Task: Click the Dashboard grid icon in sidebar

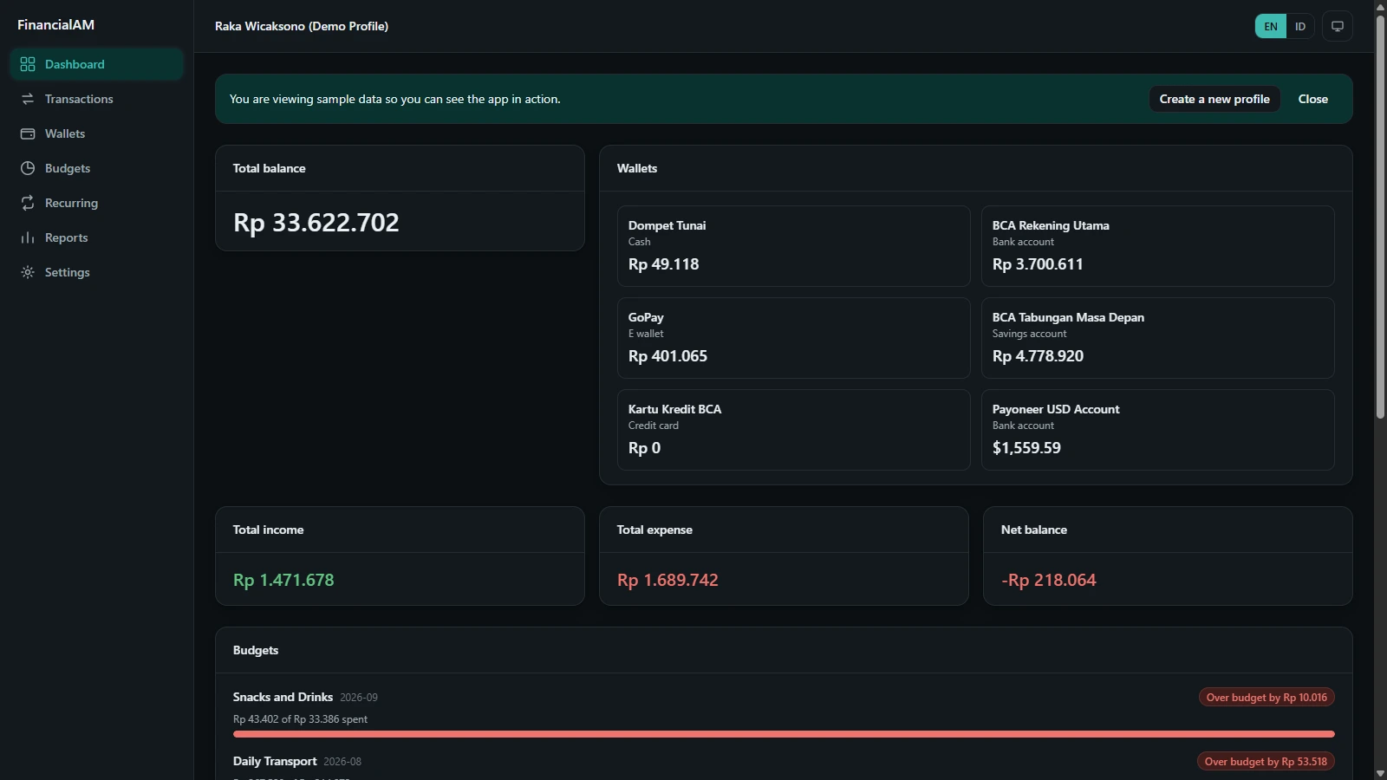Action: click(28, 64)
